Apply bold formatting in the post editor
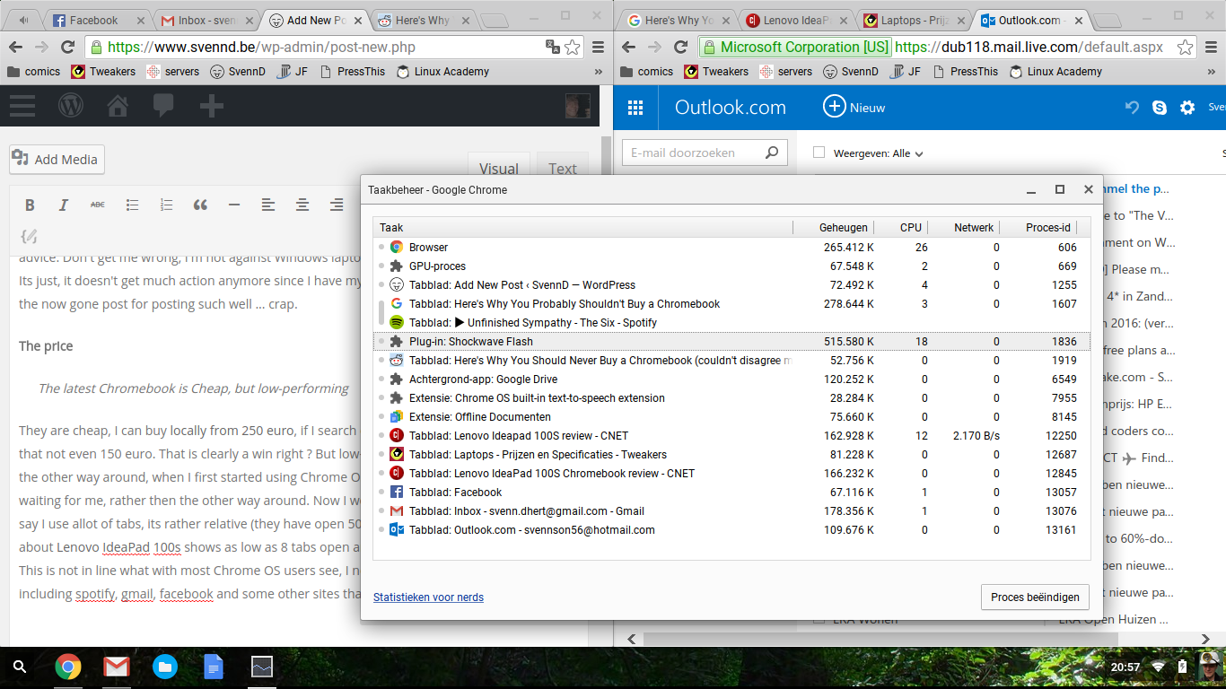The height and width of the screenshot is (689, 1226). tap(30, 205)
